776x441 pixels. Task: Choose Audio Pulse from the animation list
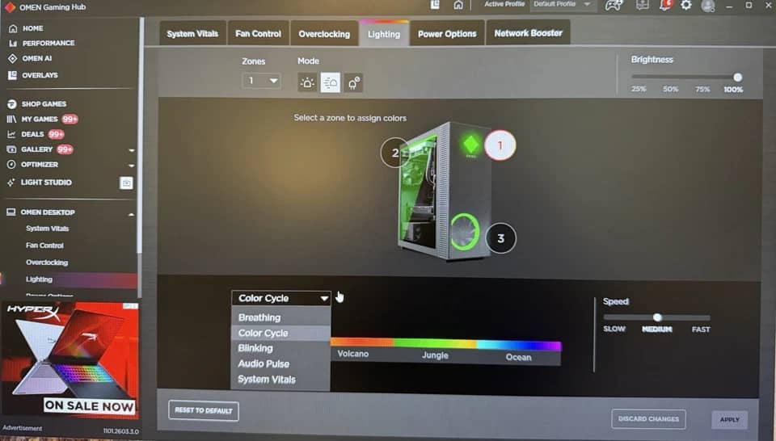pyautogui.click(x=280, y=363)
